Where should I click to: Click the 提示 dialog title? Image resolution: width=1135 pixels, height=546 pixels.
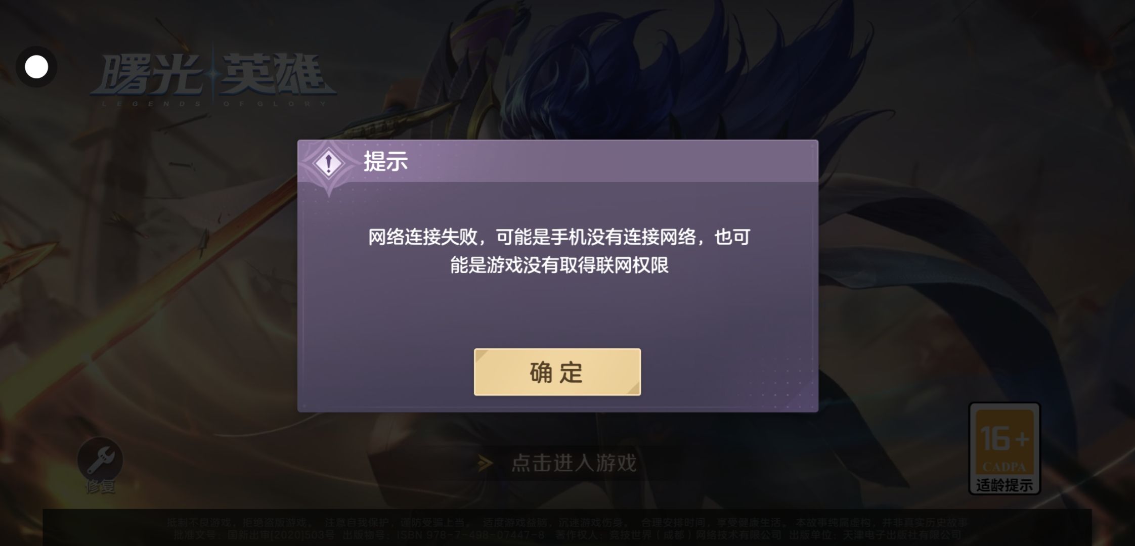click(385, 162)
